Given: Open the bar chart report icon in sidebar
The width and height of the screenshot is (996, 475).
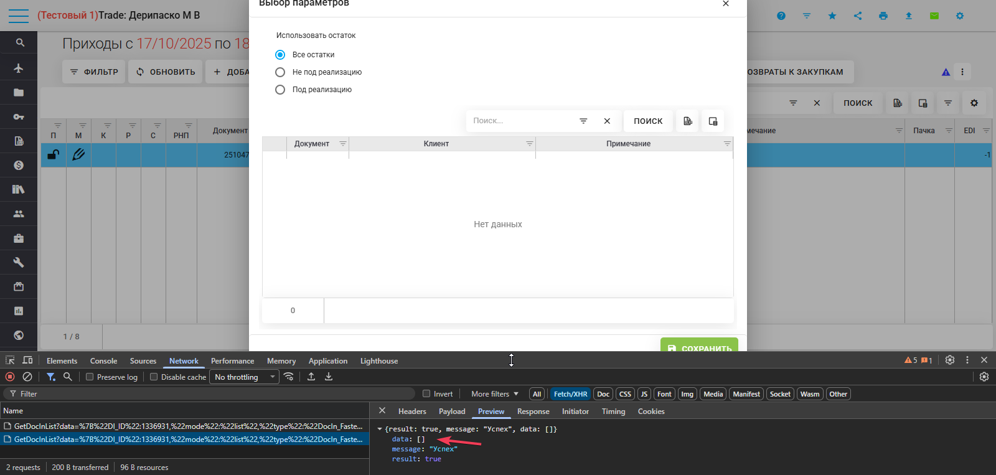Looking at the screenshot, I should [x=19, y=311].
